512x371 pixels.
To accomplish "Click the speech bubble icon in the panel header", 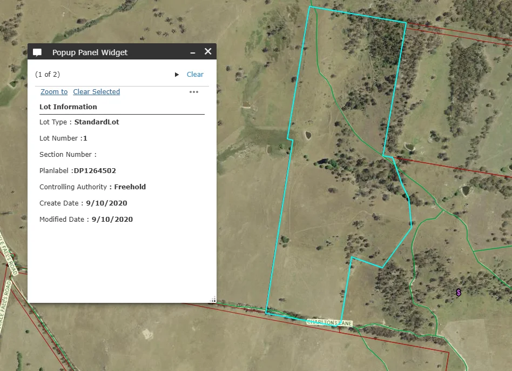I will tap(37, 51).
